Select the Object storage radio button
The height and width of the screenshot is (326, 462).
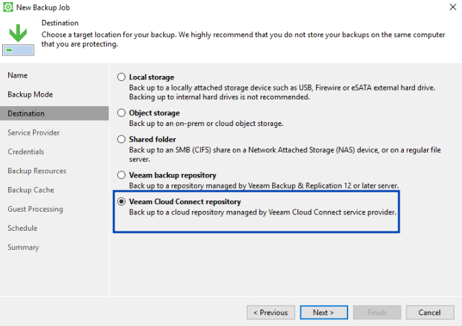121,113
